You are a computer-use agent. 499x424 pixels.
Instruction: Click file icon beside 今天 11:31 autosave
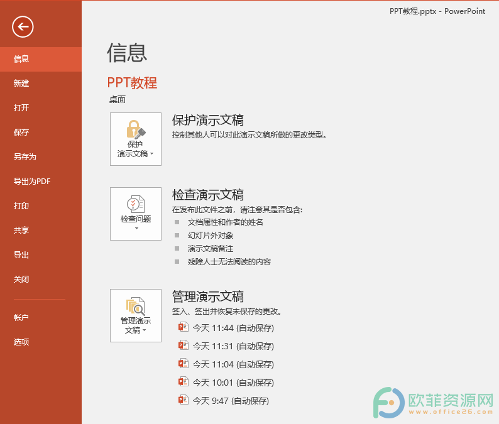click(x=184, y=345)
